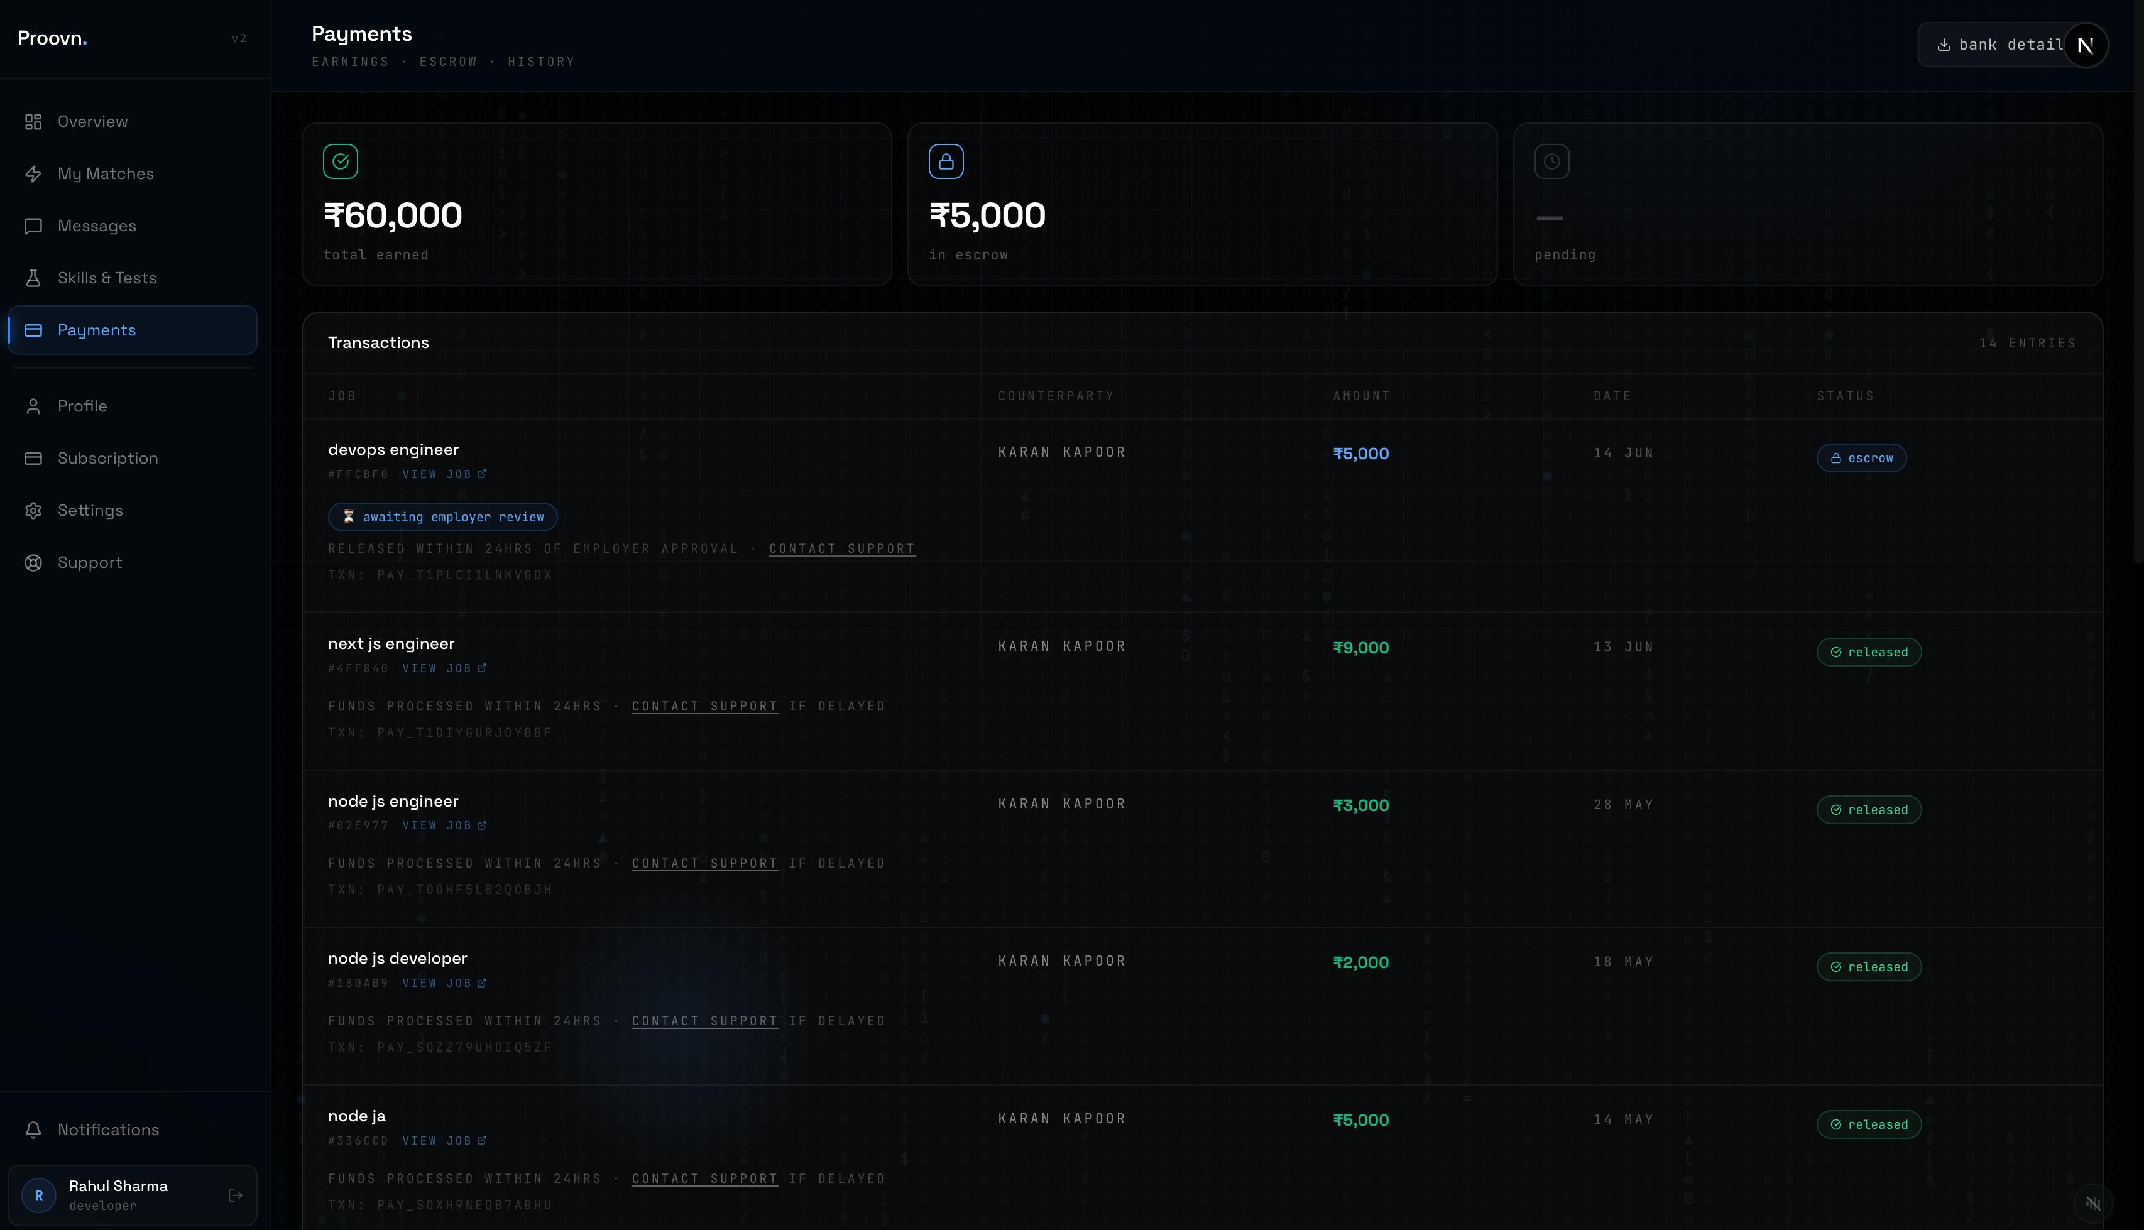
Task: Click Contact Support under devops engineer transaction
Action: pyautogui.click(x=842, y=549)
